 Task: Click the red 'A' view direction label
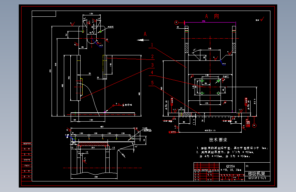(x=145, y=34)
